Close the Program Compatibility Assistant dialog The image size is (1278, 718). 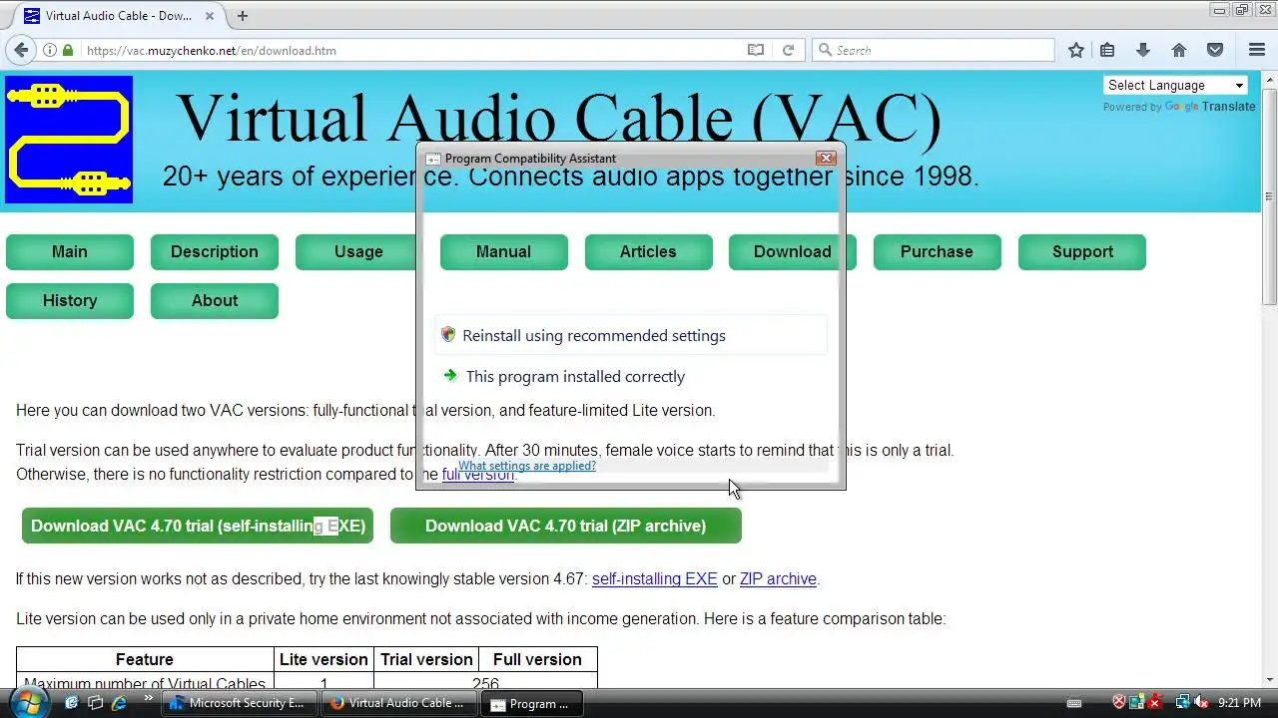tap(826, 159)
